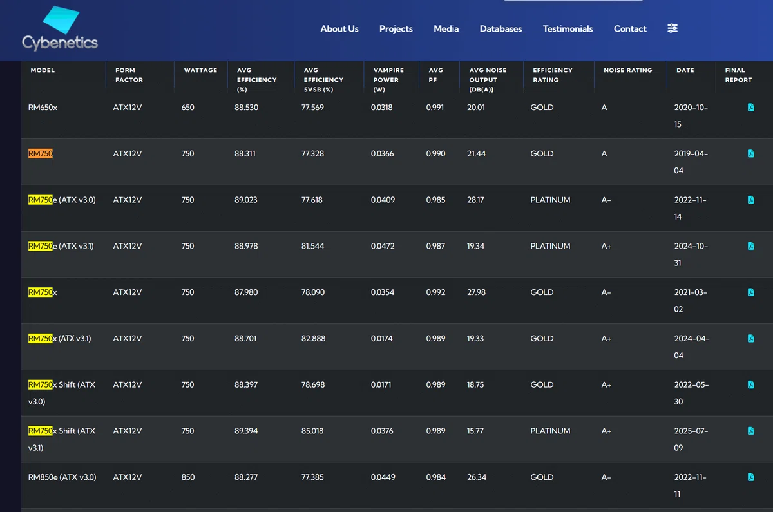
Task: Open the RM750x Shift ATX v3.0 PDF report
Action: 750,385
